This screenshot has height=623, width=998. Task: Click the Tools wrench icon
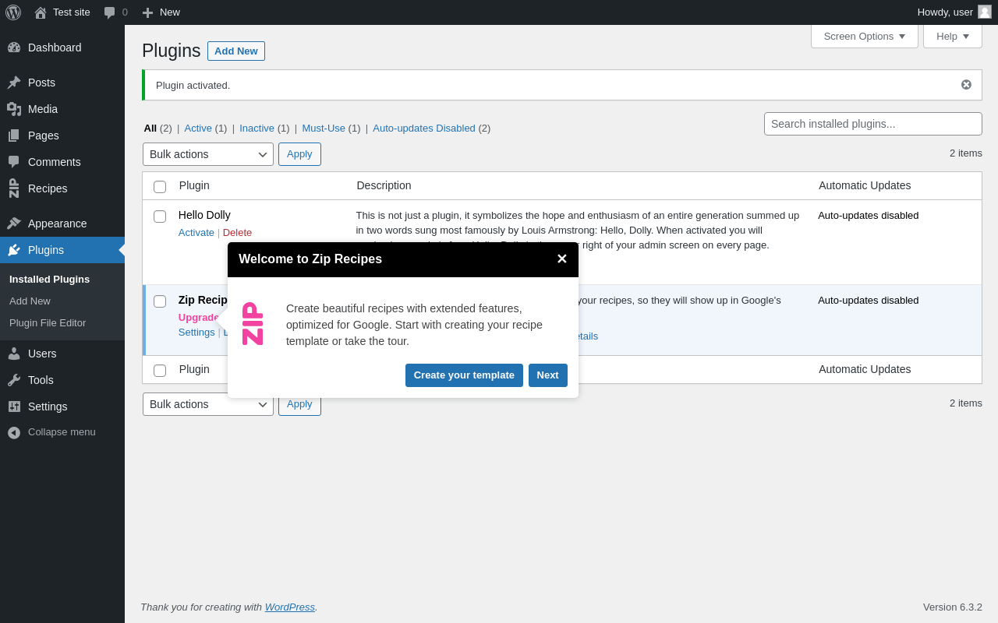[x=14, y=380]
